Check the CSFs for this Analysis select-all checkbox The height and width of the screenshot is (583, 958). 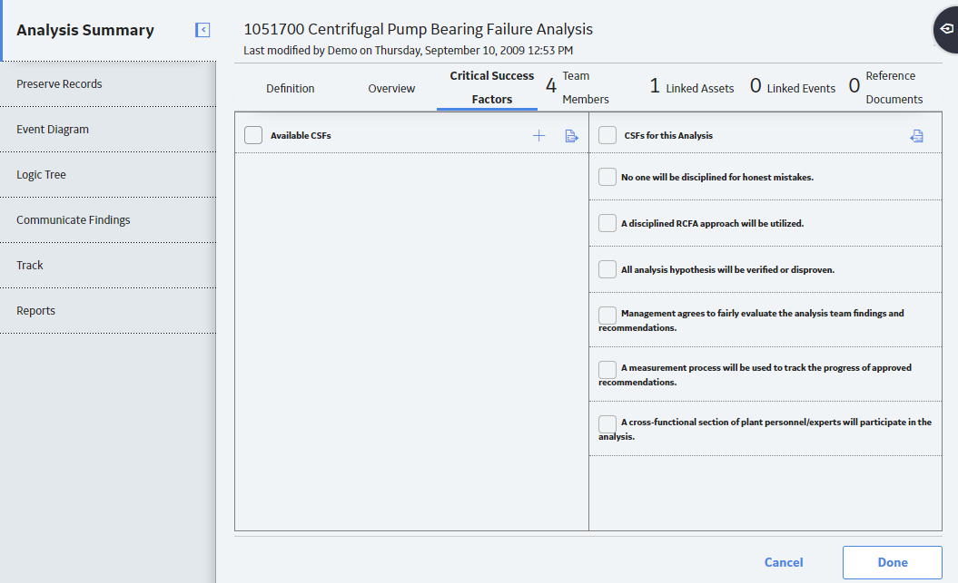[607, 135]
